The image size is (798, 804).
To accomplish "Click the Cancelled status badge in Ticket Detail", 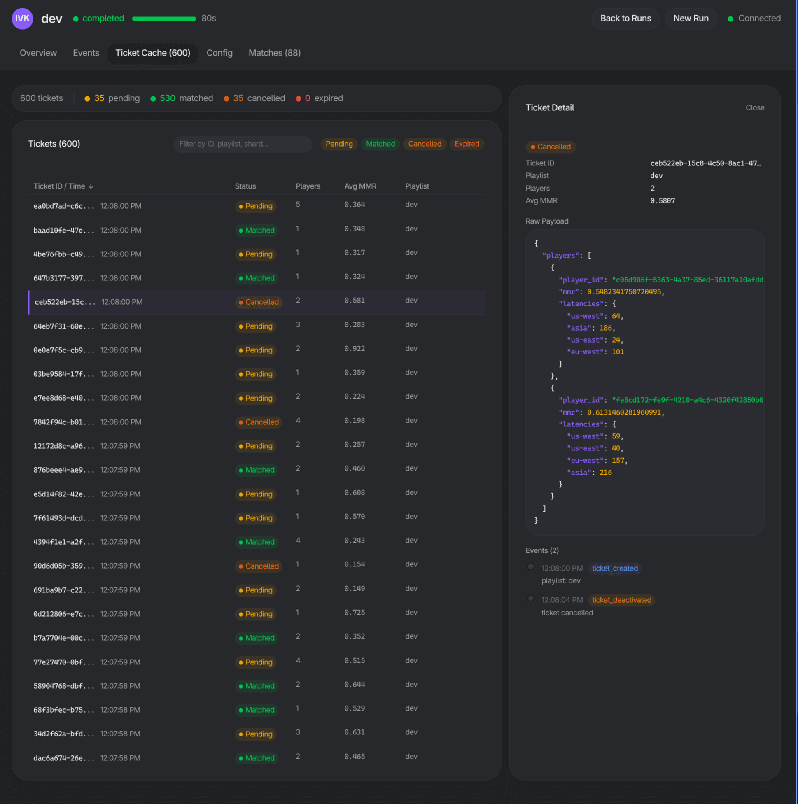I will pos(550,147).
